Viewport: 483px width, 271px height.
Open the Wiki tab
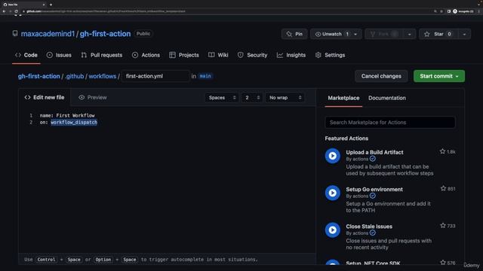pos(218,55)
